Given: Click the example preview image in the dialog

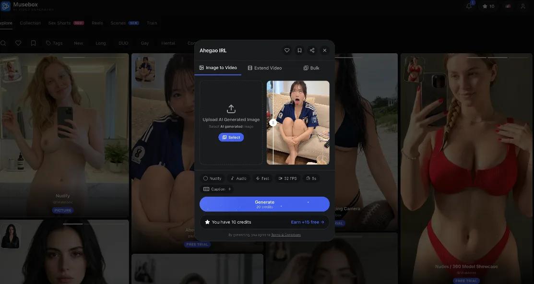Looking at the screenshot, I should pos(298,123).
